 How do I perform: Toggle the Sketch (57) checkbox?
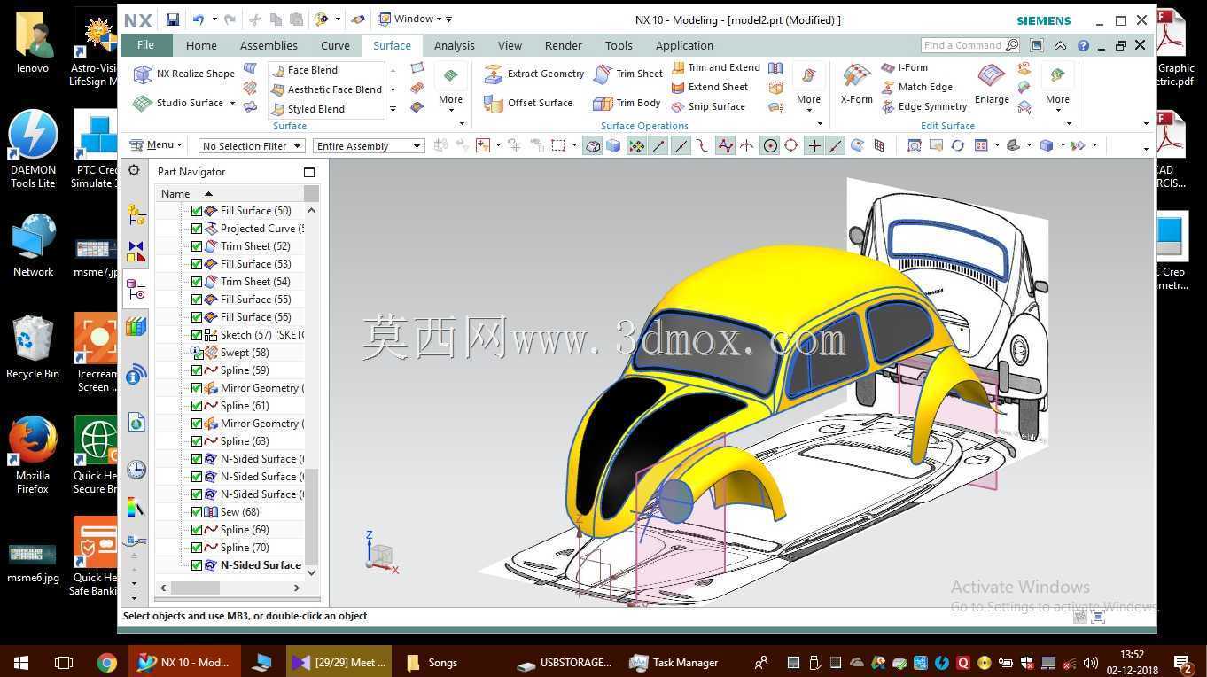[197, 335]
